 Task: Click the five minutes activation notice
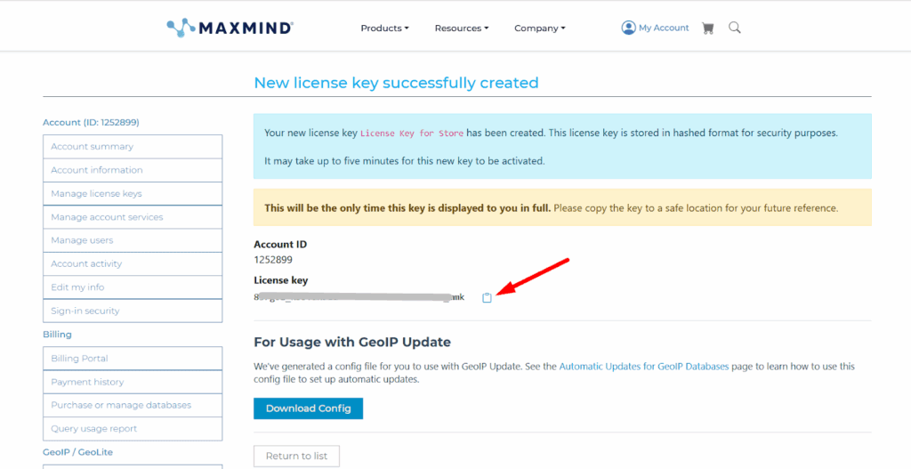pyautogui.click(x=405, y=161)
